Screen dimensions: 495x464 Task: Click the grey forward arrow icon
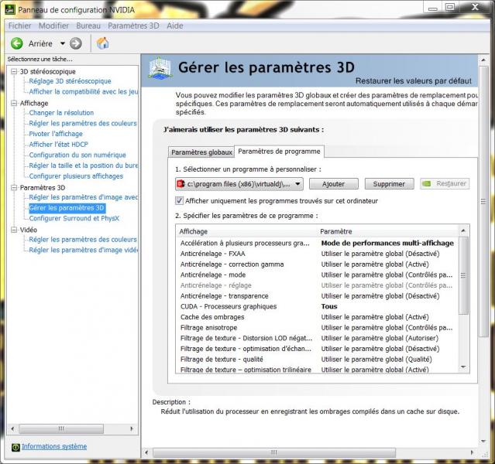coord(75,43)
